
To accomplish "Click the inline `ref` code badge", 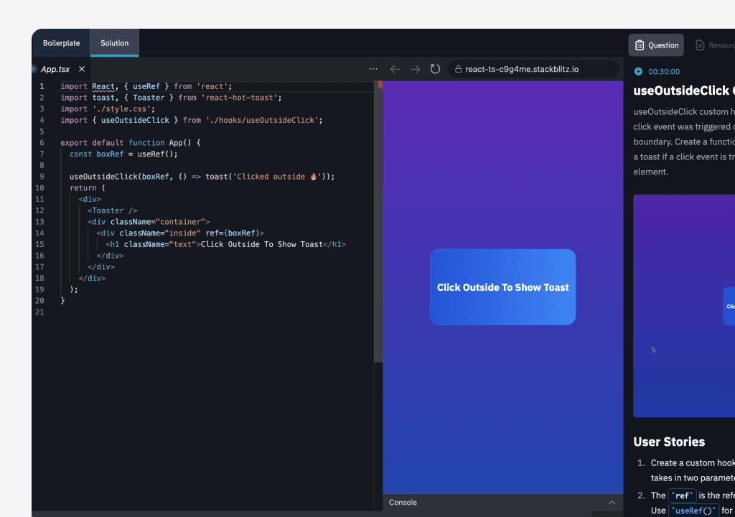I will (x=682, y=495).
